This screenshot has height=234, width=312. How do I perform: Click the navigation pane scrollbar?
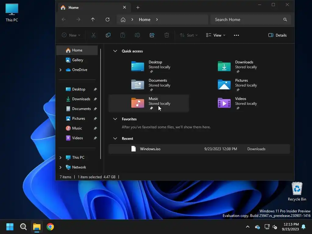101,104
